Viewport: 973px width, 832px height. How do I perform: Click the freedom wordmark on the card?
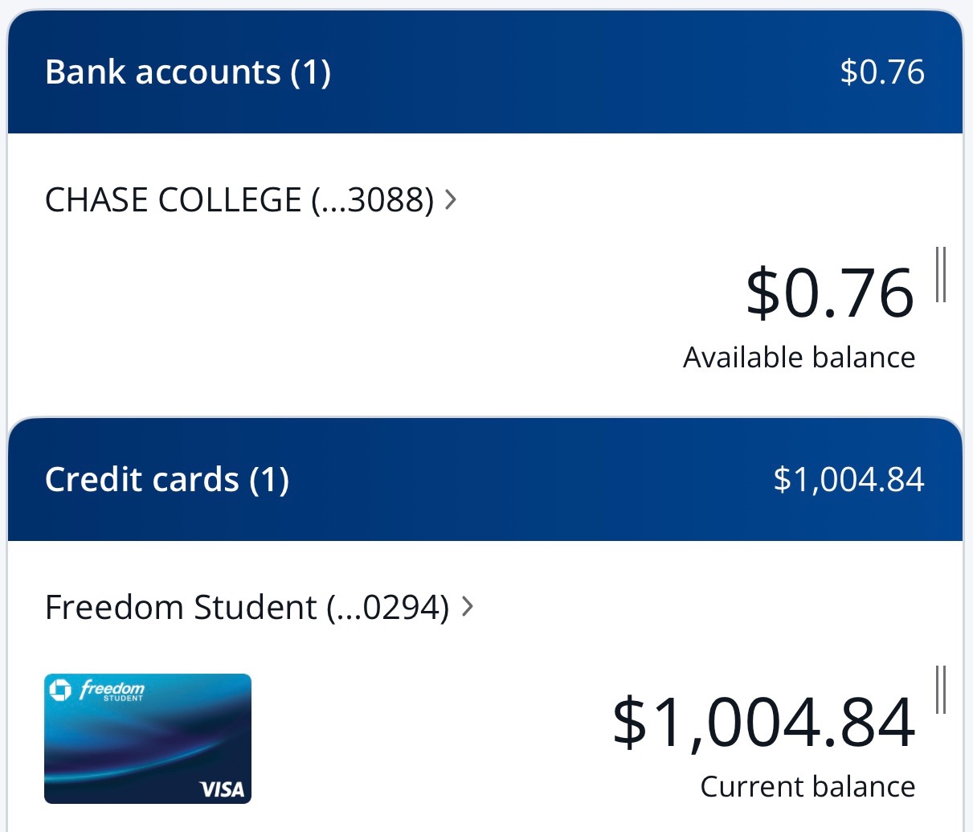(112, 688)
